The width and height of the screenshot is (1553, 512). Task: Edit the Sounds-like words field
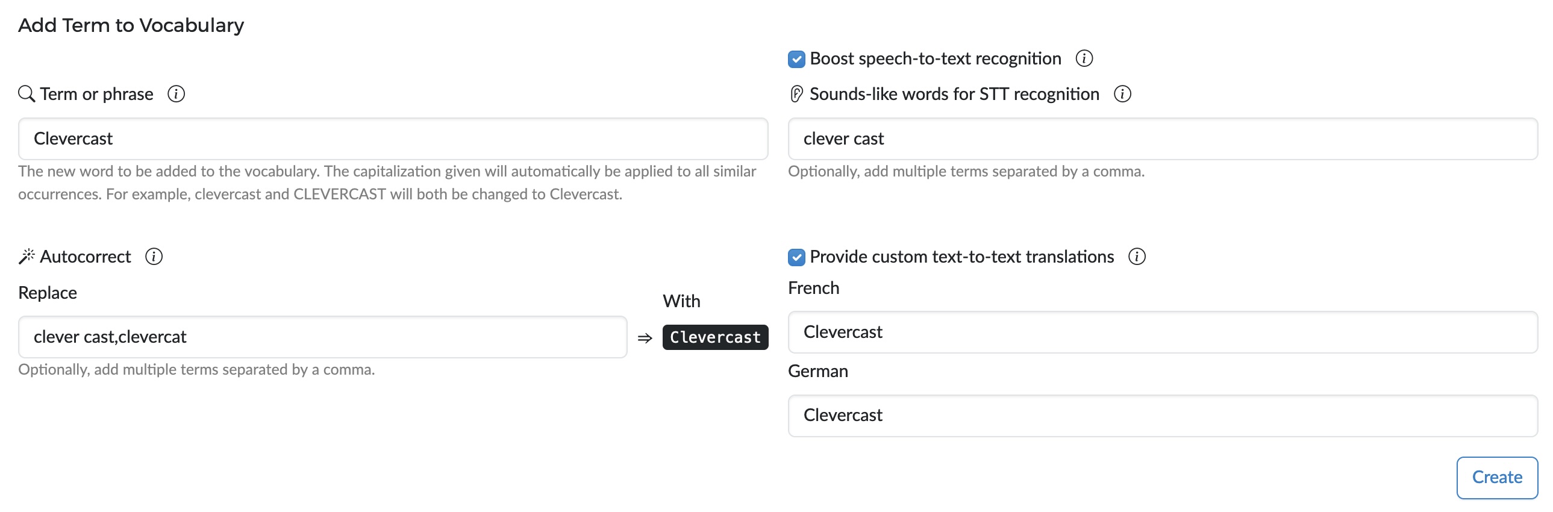(1163, 139)
